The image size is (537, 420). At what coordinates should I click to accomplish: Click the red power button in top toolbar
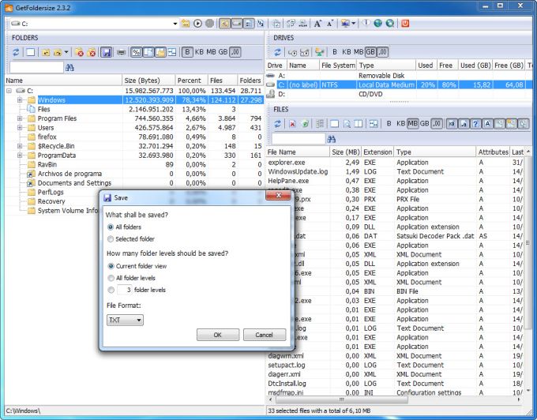[405, 23]
